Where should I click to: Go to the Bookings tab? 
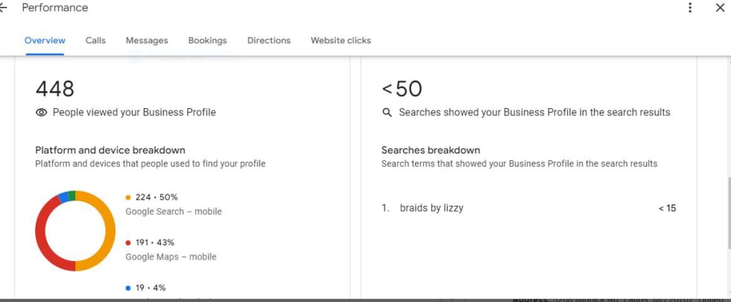207,40
